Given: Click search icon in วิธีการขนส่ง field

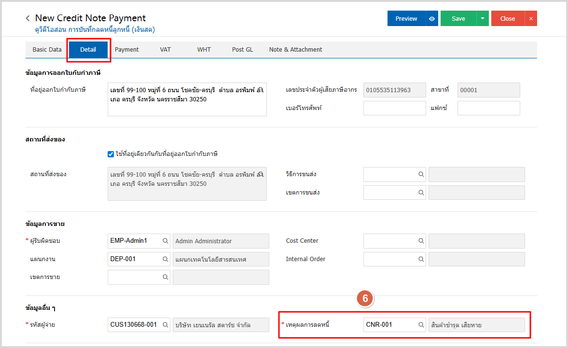Looking at the screenshot, I should tap(421, 174).
